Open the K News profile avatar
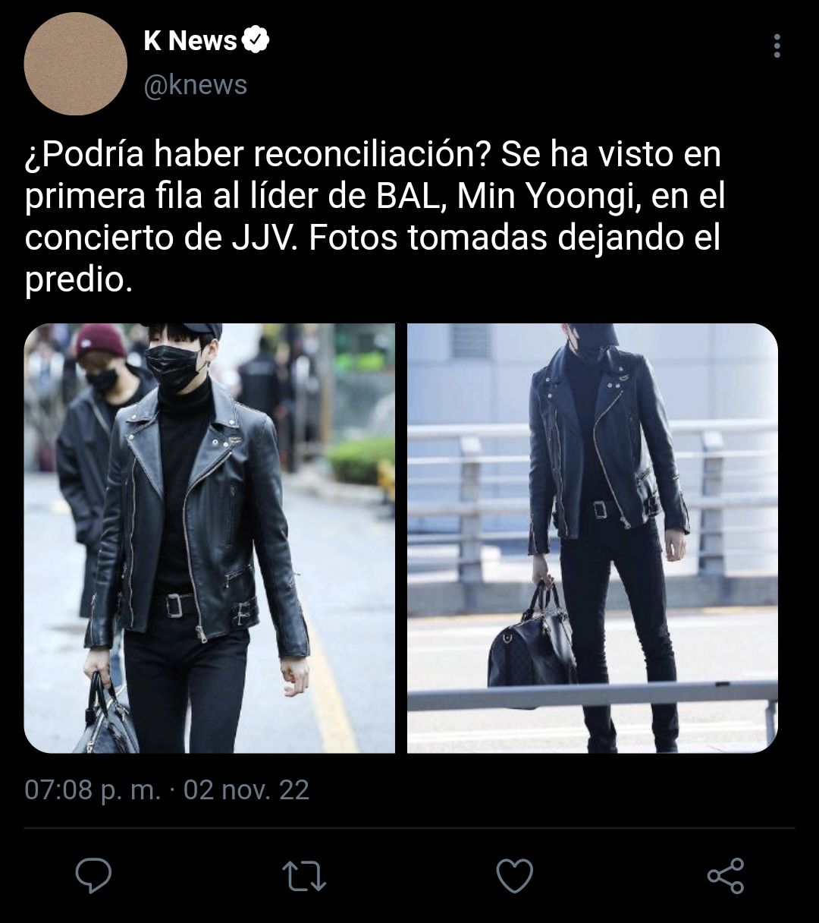The width and height of the screenshot is (819, 923). (75, 64)
